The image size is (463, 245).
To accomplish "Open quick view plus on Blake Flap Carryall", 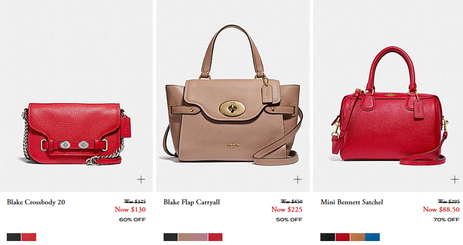I will pyautogui.click(x=298, y=180).
